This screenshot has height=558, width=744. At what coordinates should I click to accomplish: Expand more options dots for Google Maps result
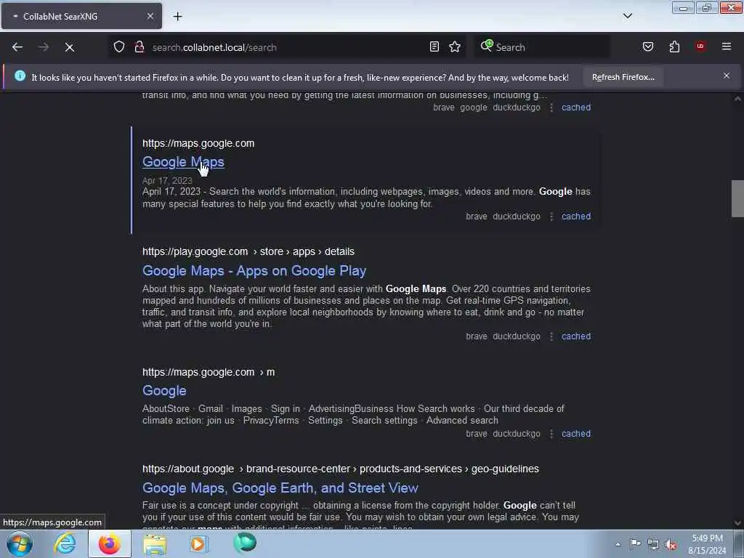coord(551,217)
